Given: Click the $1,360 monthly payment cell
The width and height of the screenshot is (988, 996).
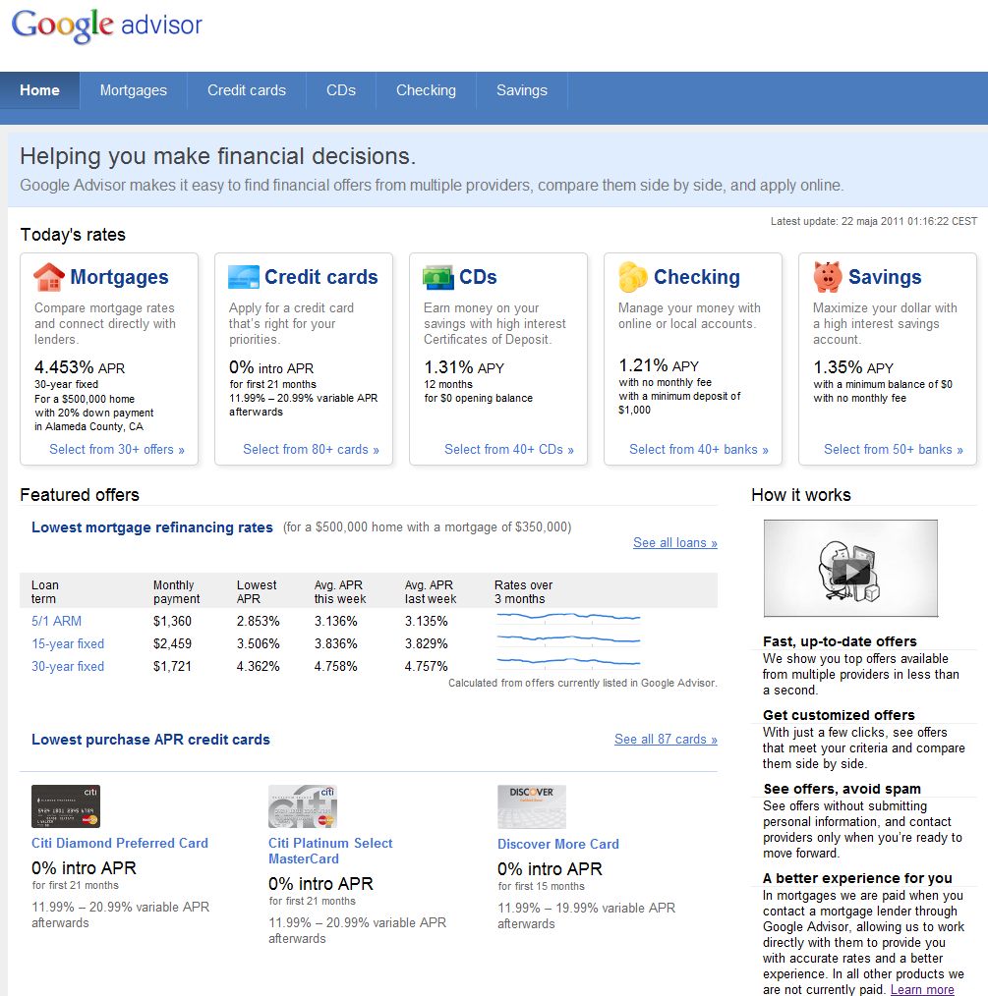Looking at the screenshot, I should [x=172, y=621].
